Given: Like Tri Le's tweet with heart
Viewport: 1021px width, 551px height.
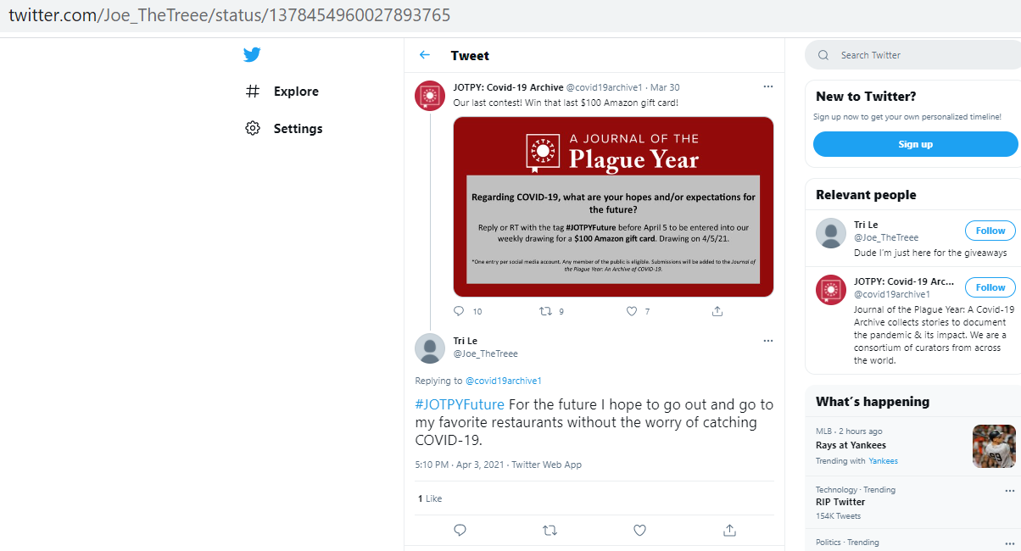Looking at the screenshot, I should click(x=639, y=530).
